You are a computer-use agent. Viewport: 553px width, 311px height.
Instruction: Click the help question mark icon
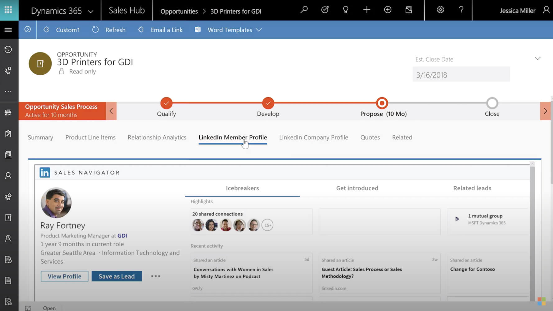461,10
